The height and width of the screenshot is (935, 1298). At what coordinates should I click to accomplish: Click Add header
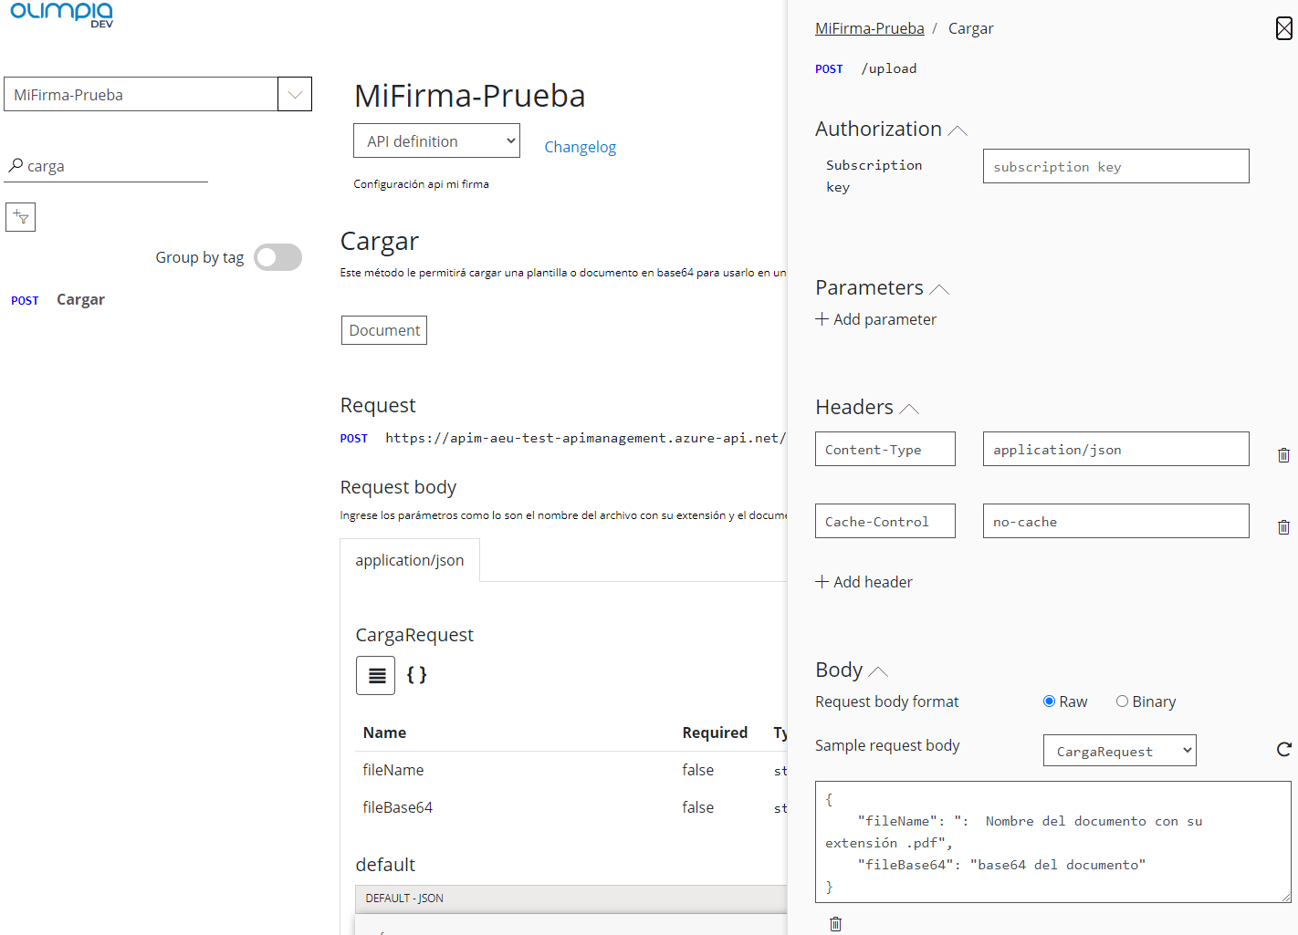tap(864, 582)
